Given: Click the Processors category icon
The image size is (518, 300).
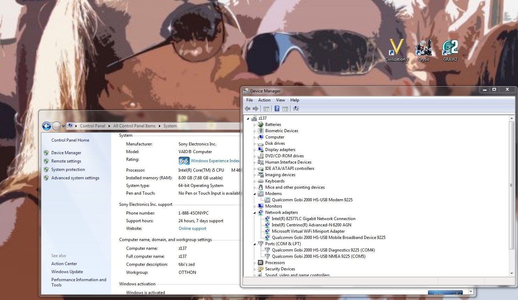Looking at the screenshot, I should click(x=260, y=263).
